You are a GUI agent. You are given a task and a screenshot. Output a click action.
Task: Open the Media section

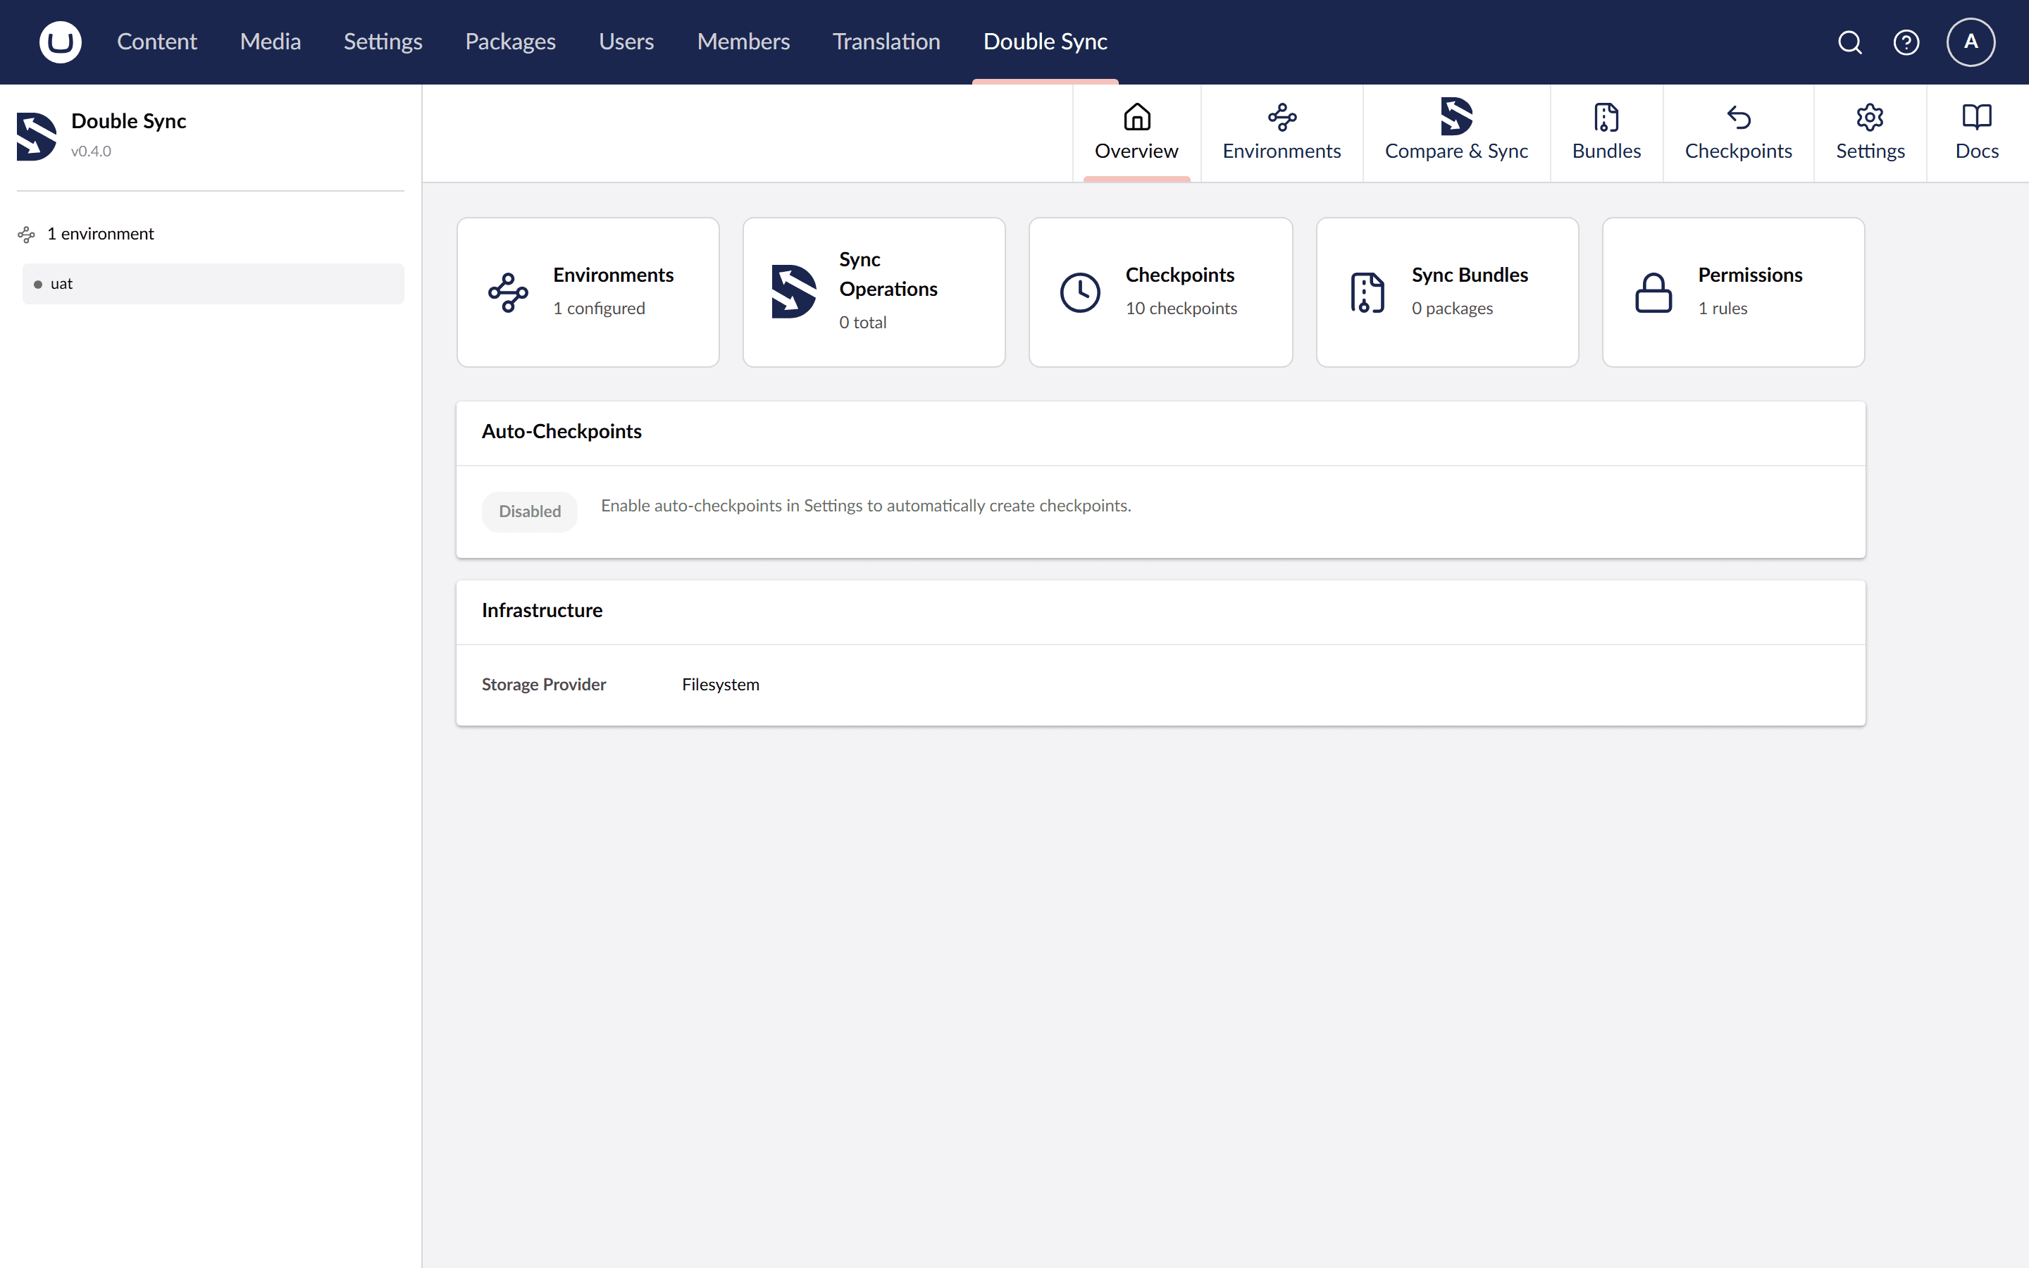coord(270,42)
